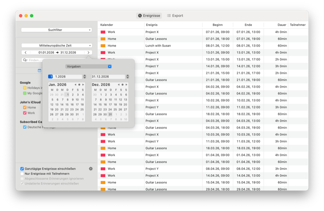Open the Suchfilter dropdown
Viewport: 324px width, 211px height.
pos(56,30)
